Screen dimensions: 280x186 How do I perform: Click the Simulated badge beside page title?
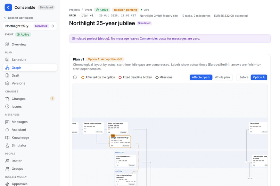tap(144, 23)
